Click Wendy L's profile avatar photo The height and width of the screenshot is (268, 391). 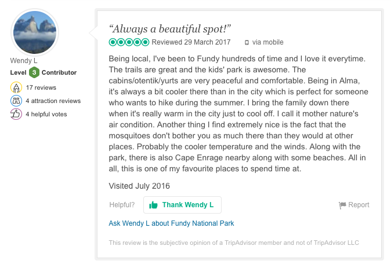tap(34, 32)
